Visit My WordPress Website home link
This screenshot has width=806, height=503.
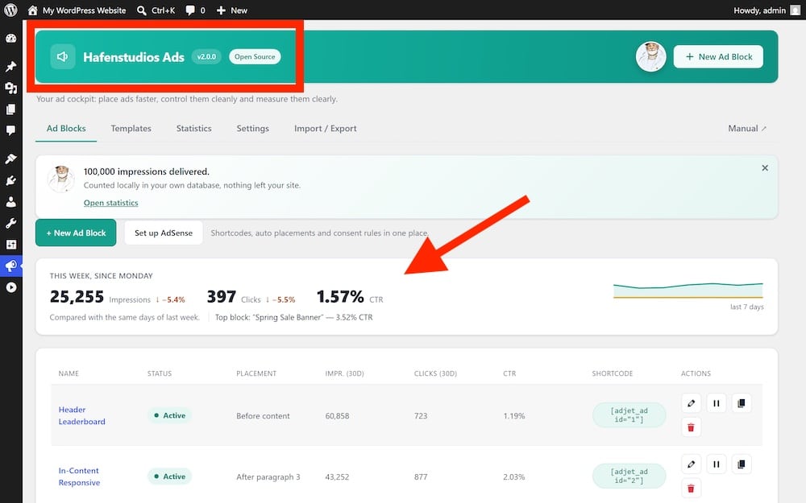77,10
